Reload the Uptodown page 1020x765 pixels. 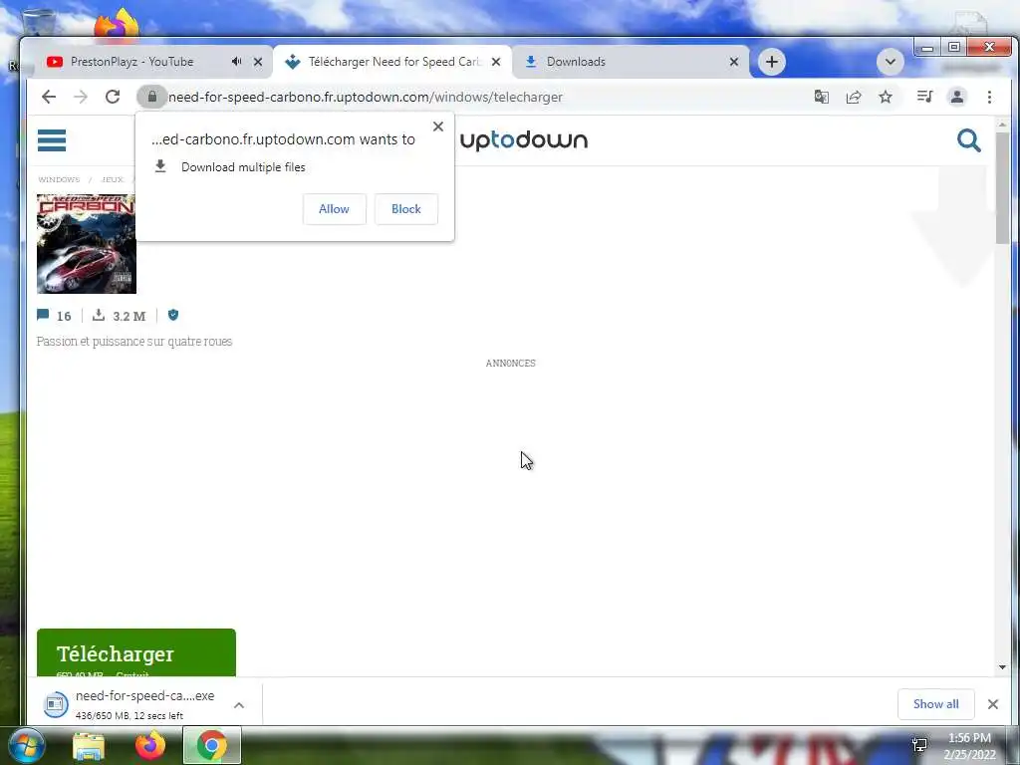113,97
